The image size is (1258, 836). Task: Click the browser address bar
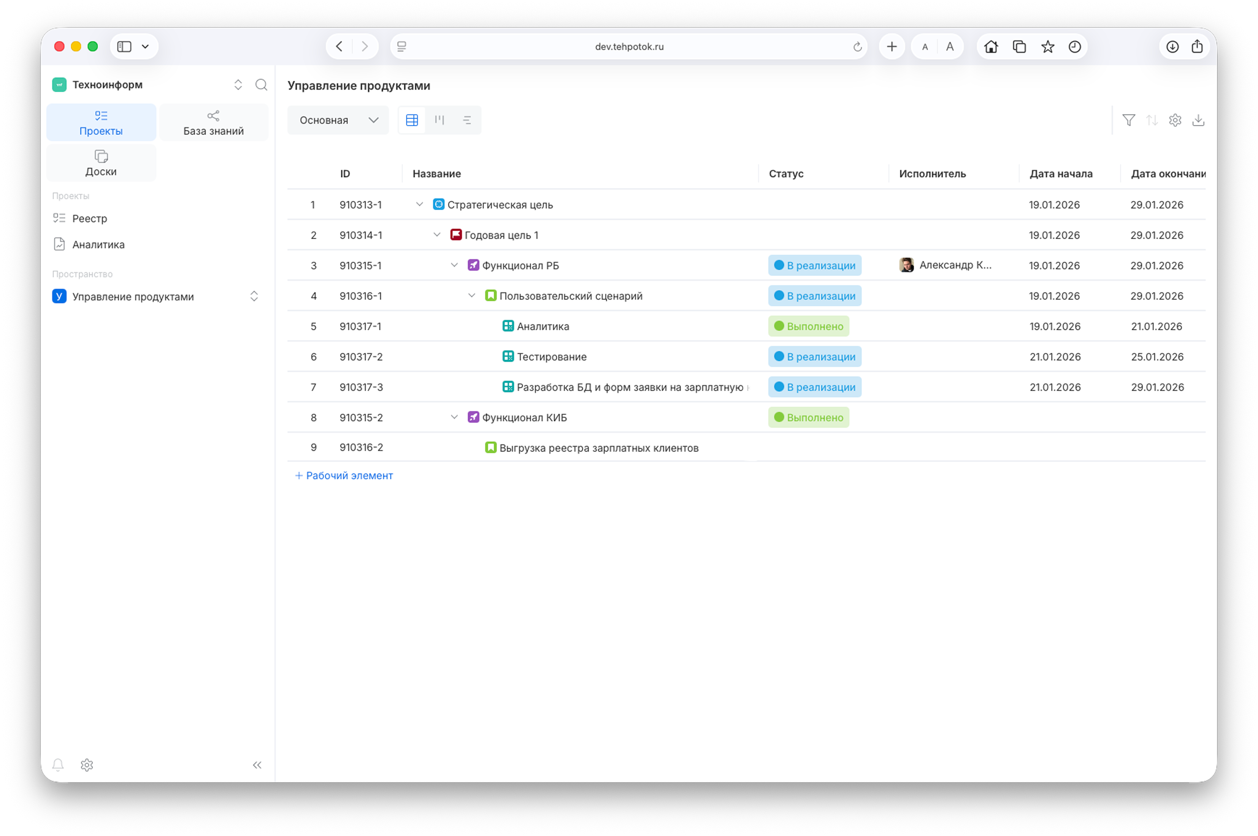pyautogui.click(x=629, y=46)
